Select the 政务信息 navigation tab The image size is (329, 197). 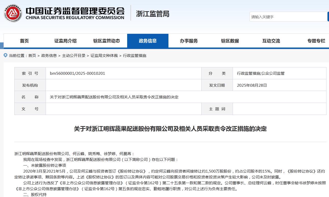pos(148,41)
